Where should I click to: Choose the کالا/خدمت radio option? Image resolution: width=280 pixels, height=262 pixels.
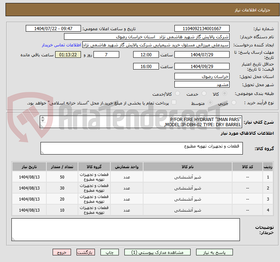point(178,94)
